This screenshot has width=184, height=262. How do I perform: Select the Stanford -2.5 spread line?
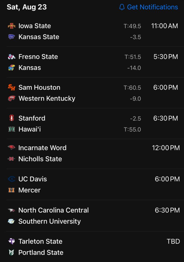pos(135,118)
